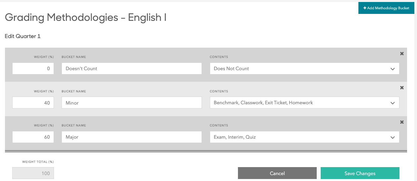417x181 pixels.
Task: Save Changes to Quarter 1 buckets
Action: click(360, 173)
